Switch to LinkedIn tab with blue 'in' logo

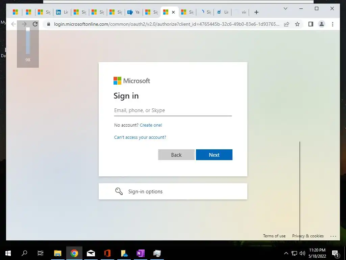point(62,12)
